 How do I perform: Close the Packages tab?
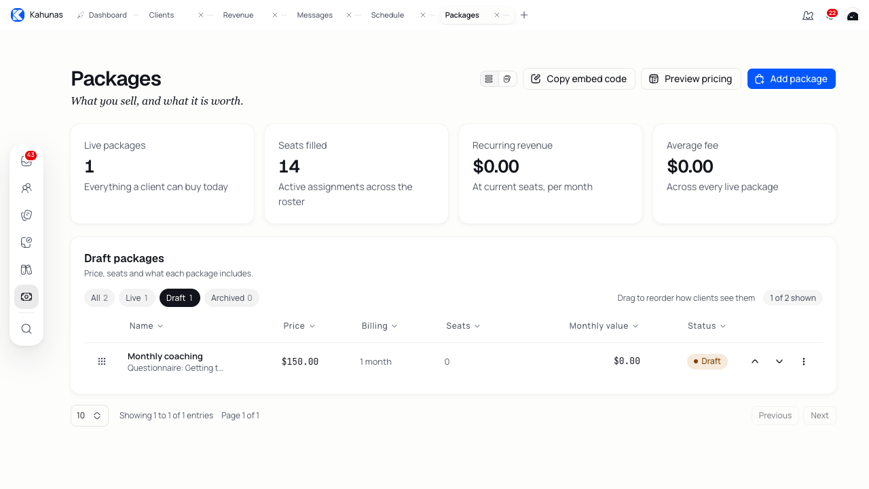click(x=497, y=15)
